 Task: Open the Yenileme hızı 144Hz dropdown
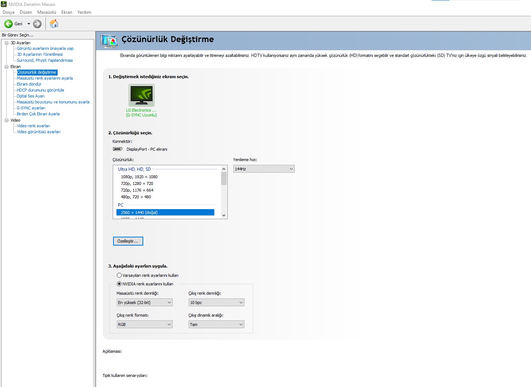pyautogui.click(x=264, y=169)
